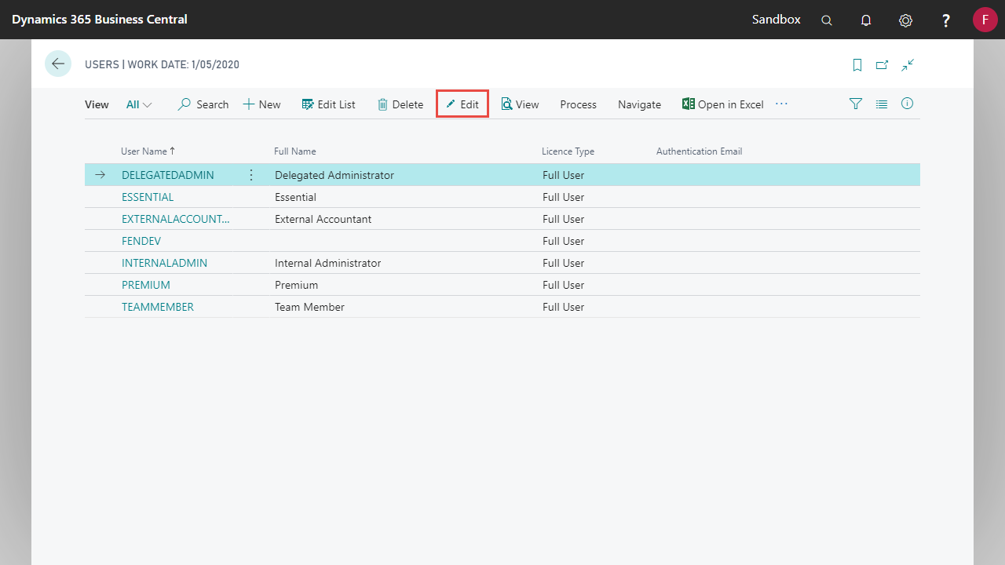
Task: Click Full User in the FENDEV row
Action: (x=564, y=241)
